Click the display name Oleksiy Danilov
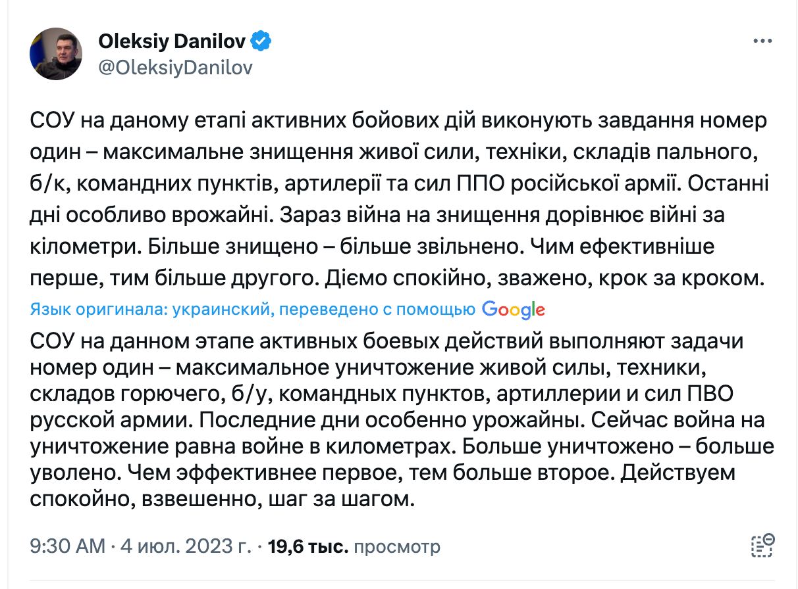This screenshot has height=589, width=798. click(x=172, y=41)
